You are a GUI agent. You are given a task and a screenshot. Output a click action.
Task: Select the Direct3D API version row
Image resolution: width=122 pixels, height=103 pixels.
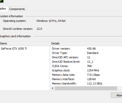[x=86, y=57]
